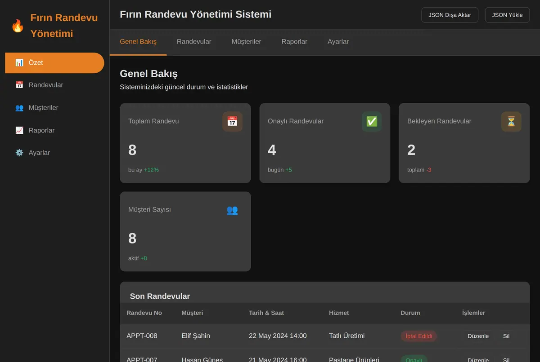Click the people icon on Müşteri Sayısı card

pyautogui.click(x=232, y=210)
